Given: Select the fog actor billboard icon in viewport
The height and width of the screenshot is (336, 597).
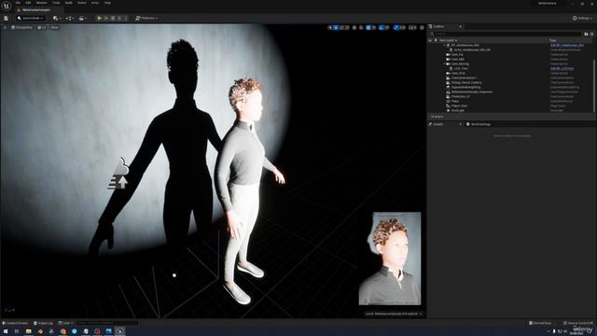Looking at the screenshot, I should click(118, 174).
